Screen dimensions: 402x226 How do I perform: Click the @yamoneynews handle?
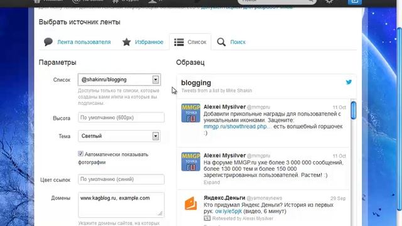coord(264,198)
